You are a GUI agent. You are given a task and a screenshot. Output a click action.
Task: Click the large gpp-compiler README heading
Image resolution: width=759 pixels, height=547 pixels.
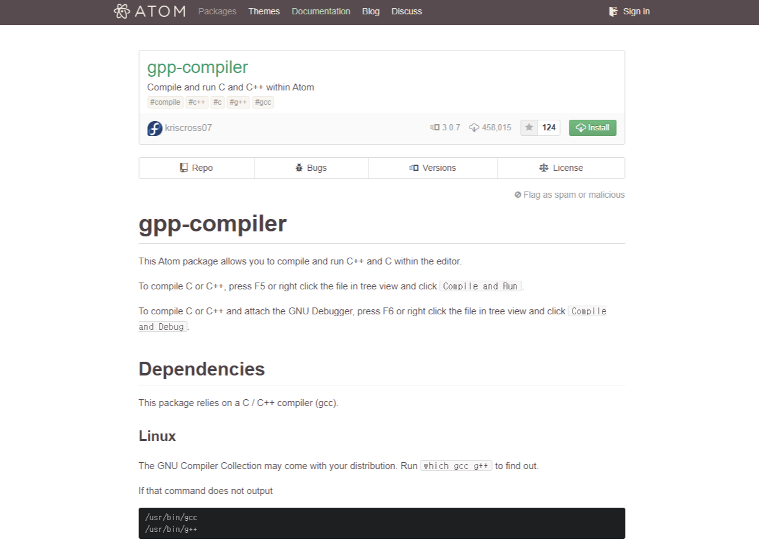click(213, 223)
